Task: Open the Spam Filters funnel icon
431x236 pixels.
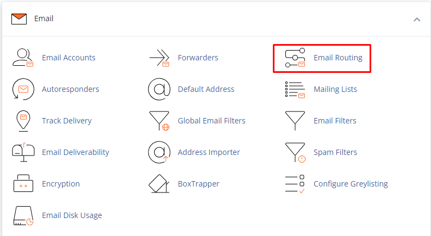Action: pyautogui.click(x=295, y=152)
